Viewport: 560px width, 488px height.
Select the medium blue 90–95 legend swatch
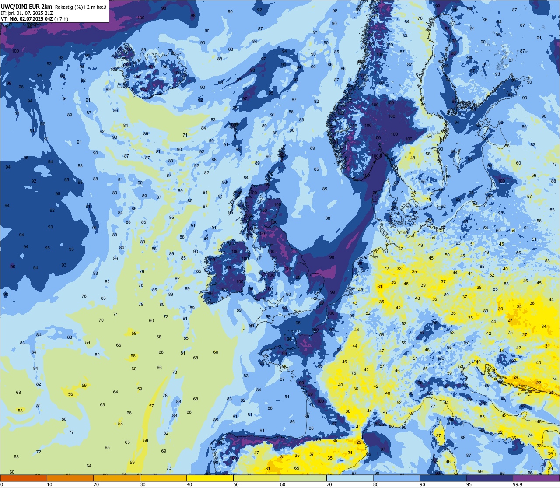[443, 478]
